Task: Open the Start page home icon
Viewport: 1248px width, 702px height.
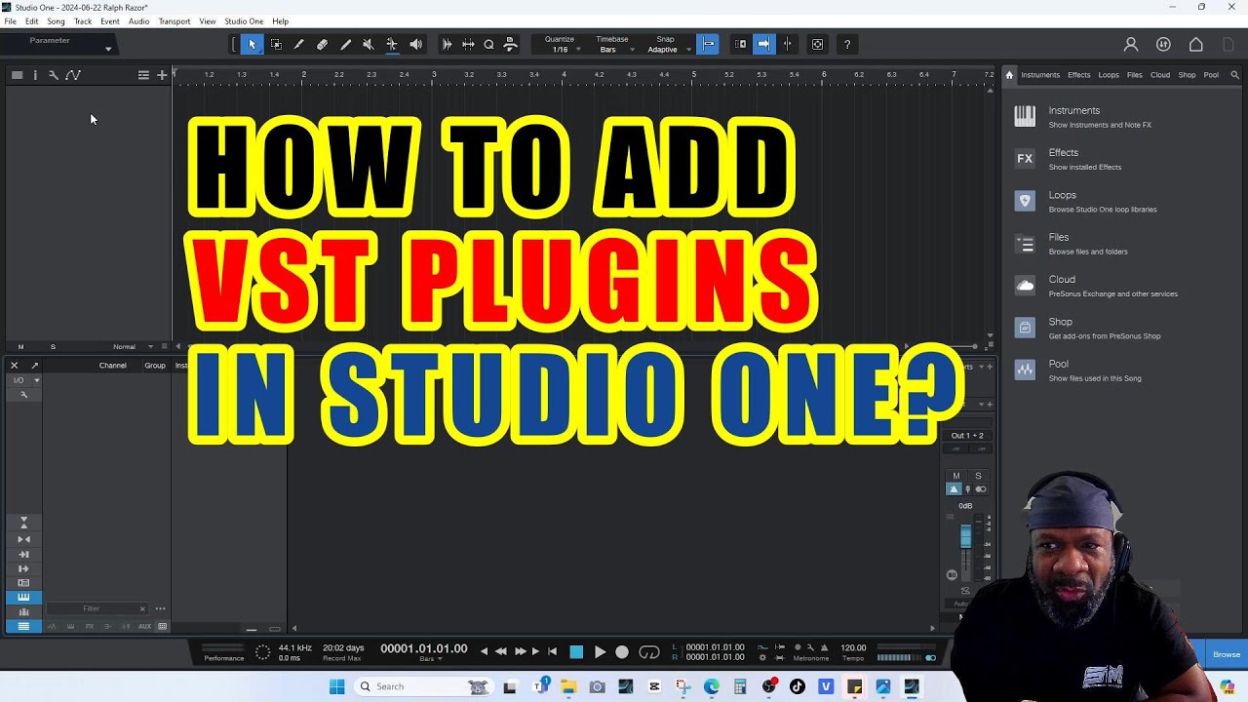Action: pyautogui.click(x=1195, y=44)
